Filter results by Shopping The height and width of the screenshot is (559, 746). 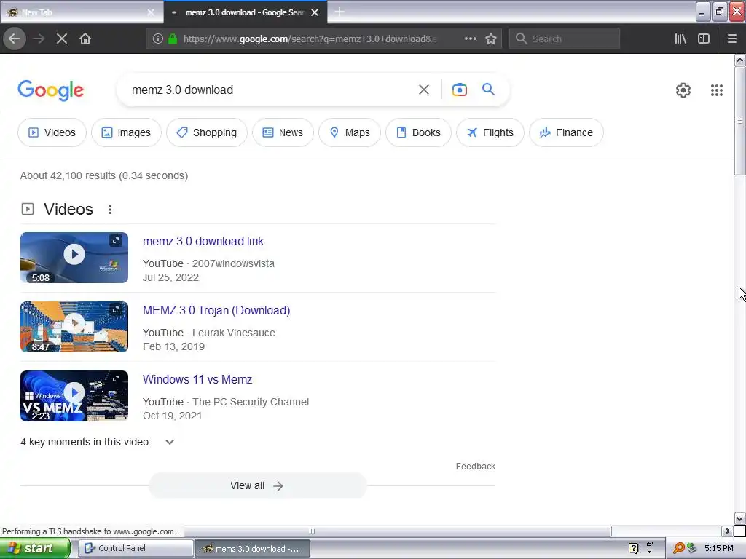point(206,132)
